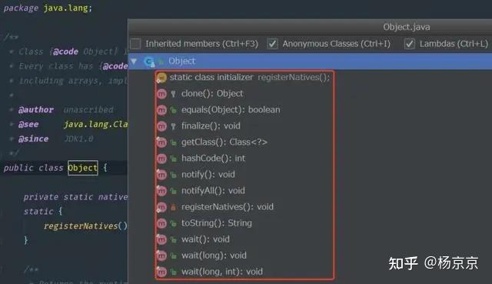Click the method icon beside toString()

click(x=161, y=223)
